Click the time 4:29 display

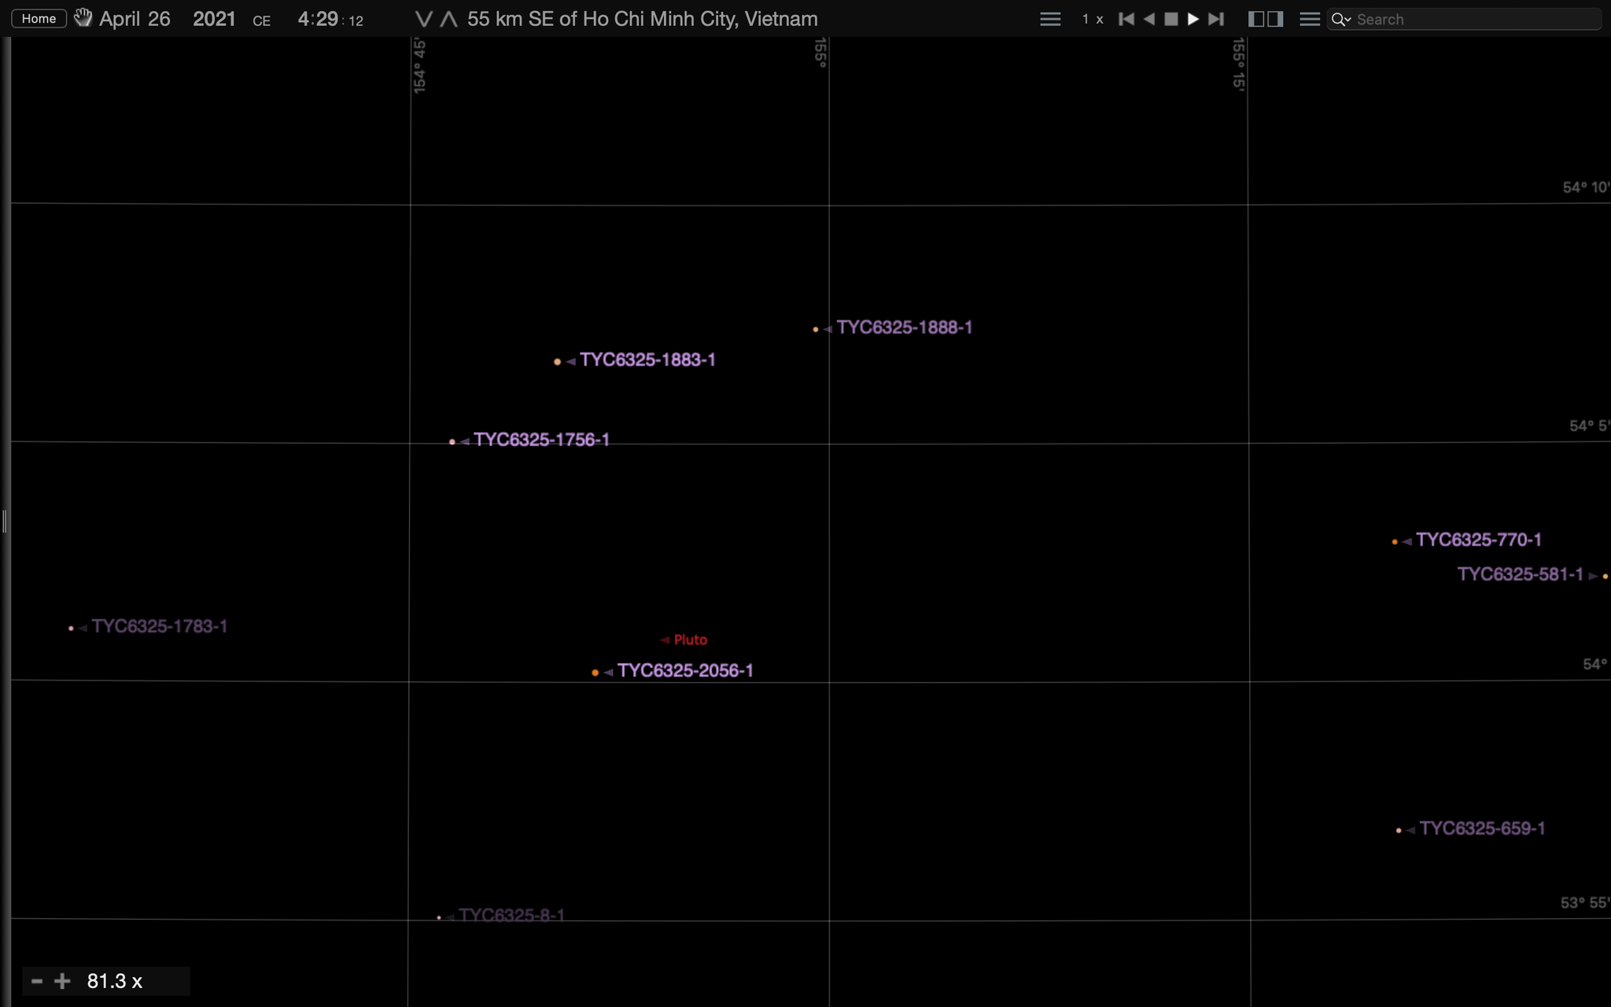pyautogui.click(x=318, y=19)
